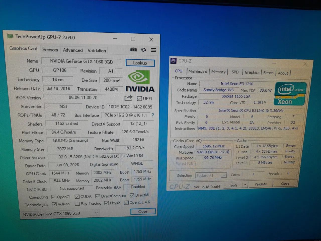The image size is (321, 241).
Task: Switch to the SPD tab
Action: pyautogui.click(x=235, y=72)
